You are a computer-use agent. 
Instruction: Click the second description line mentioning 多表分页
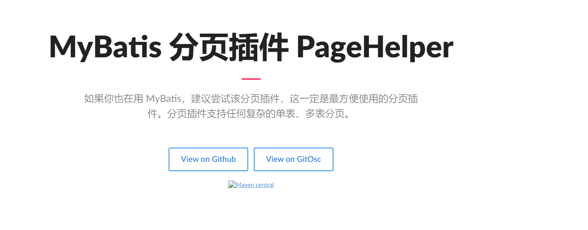[251, 114]
